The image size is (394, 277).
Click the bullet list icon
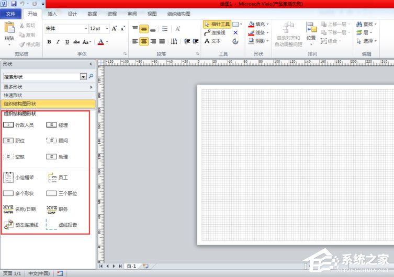tap(165, 29)
